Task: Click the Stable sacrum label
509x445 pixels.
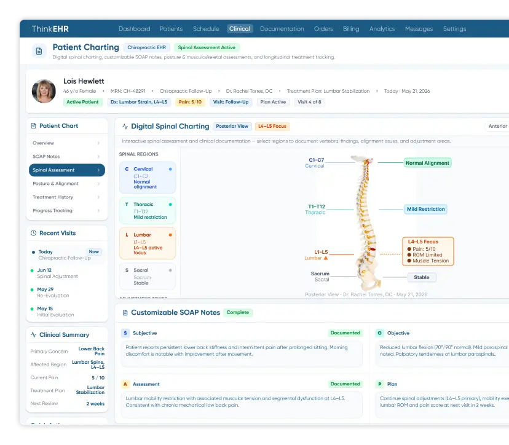Action: point(421,278)
